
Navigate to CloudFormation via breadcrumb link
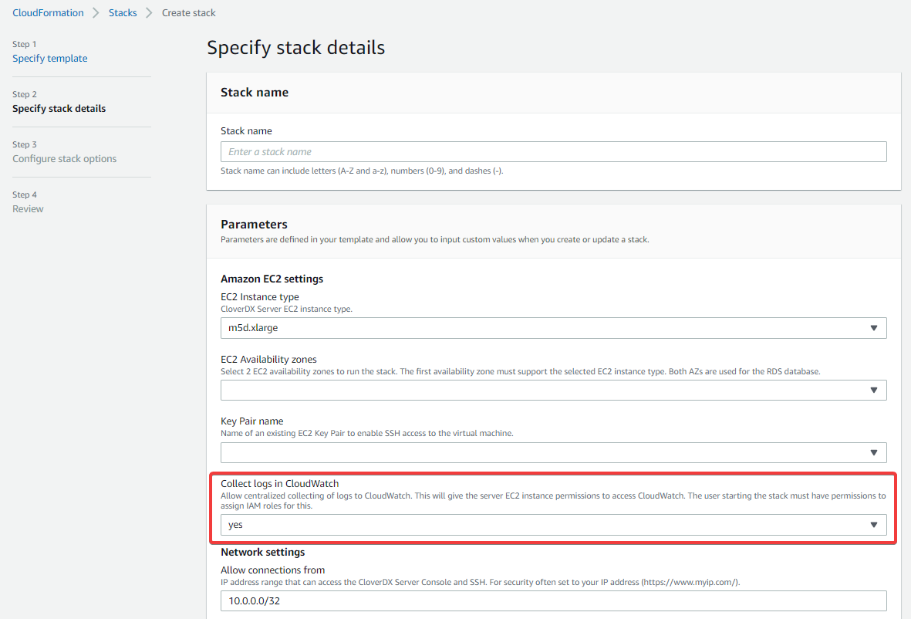tap(48, 12)
